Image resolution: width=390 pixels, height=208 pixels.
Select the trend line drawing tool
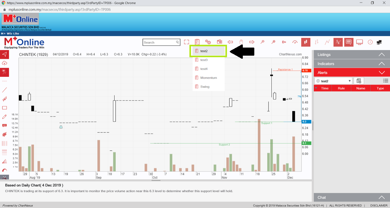click(4, 90)
